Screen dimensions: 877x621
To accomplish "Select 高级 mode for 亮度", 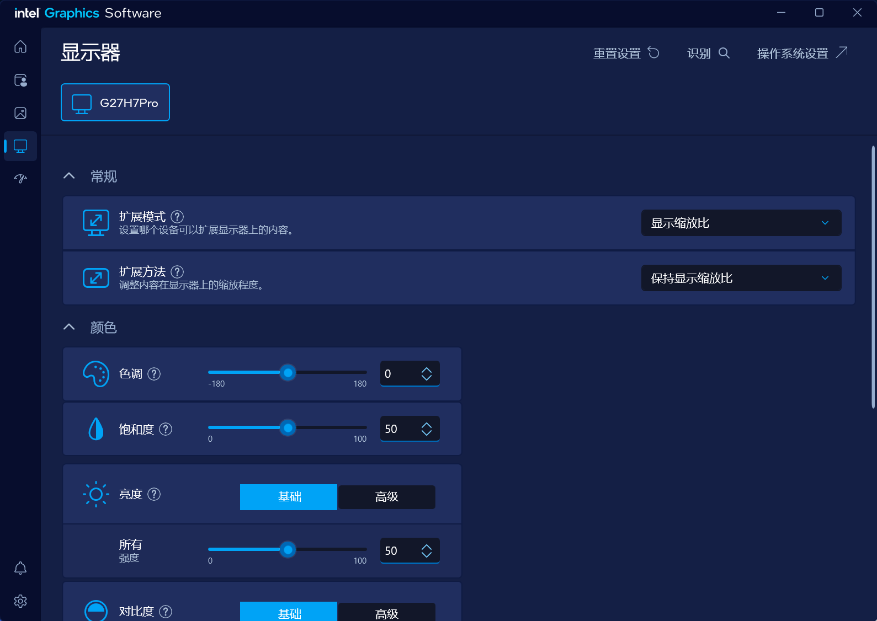I will (386, 497).
